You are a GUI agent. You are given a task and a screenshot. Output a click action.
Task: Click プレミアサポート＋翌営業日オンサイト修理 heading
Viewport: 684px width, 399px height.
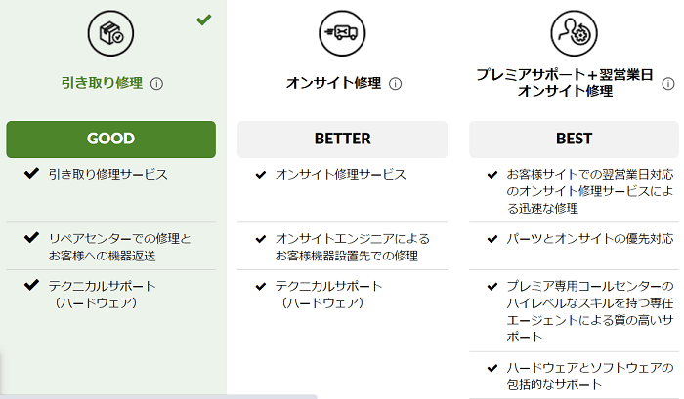565,83
